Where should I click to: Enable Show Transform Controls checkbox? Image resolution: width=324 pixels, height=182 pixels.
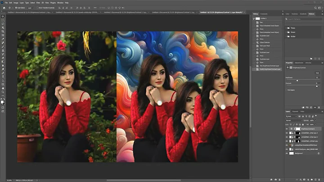[37, 8]
